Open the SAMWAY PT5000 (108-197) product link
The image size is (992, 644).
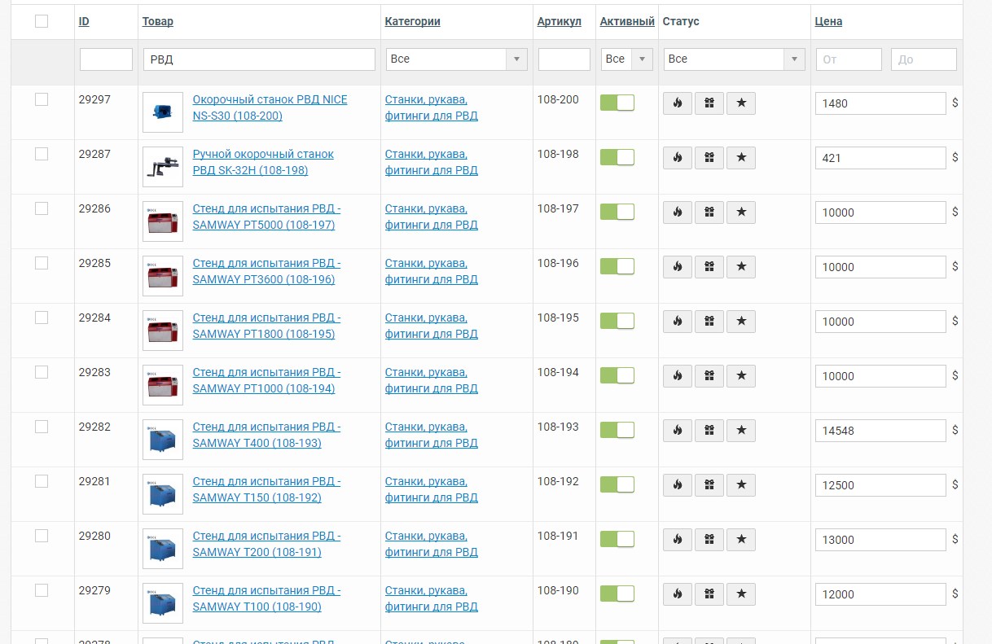click(266, 217)
